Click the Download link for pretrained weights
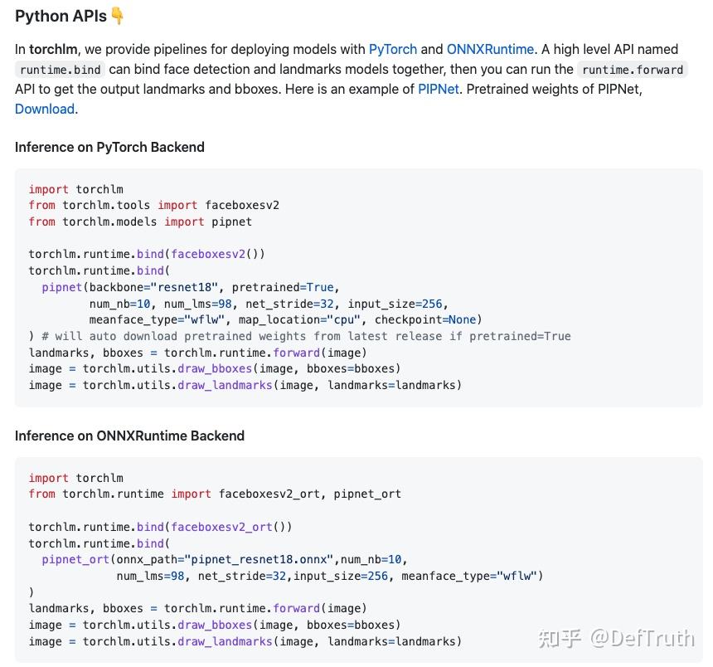 [x=45, y=109]
